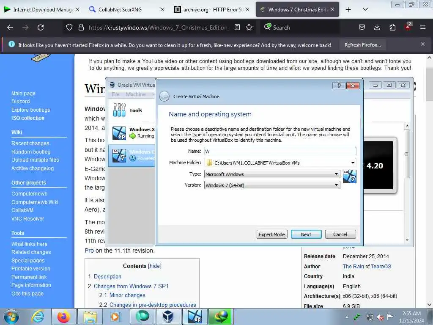This screenshot has width=433, height=325.
Task: Open the Firefox hamburger menu
Action: [423, 28]
